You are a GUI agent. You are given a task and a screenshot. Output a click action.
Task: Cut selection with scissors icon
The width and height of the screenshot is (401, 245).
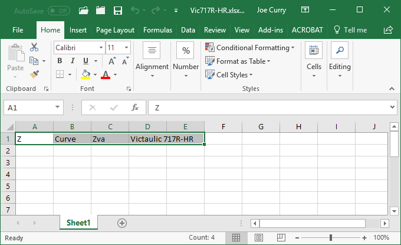pyautogui.click(x=34, y=47)
